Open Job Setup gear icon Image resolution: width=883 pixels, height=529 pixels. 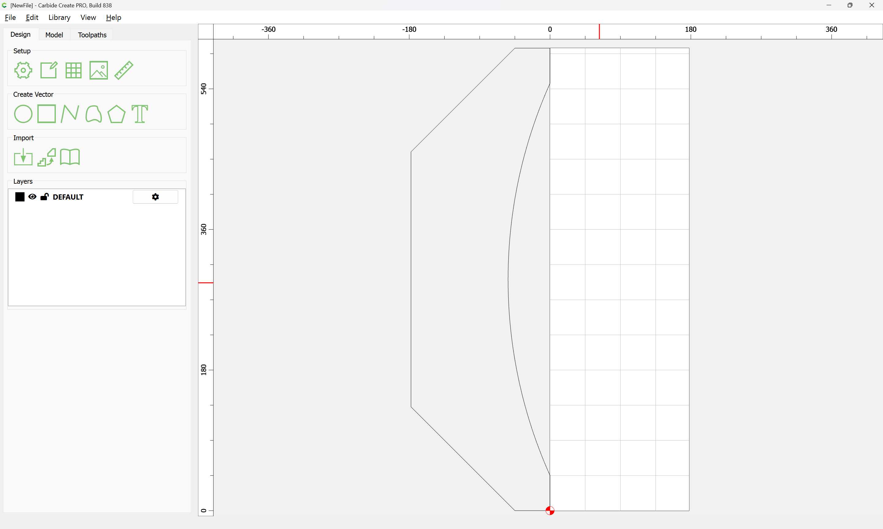coord(23,70)
